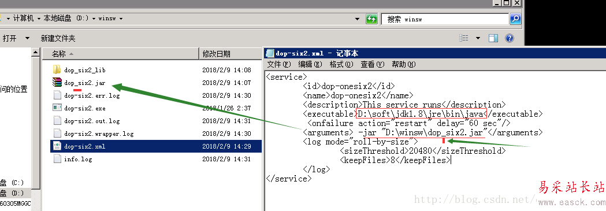The width and height of the screenshot is (606, 211).
Task: Click the log mode="roll-by-size" line
Action: pos(360,142)
